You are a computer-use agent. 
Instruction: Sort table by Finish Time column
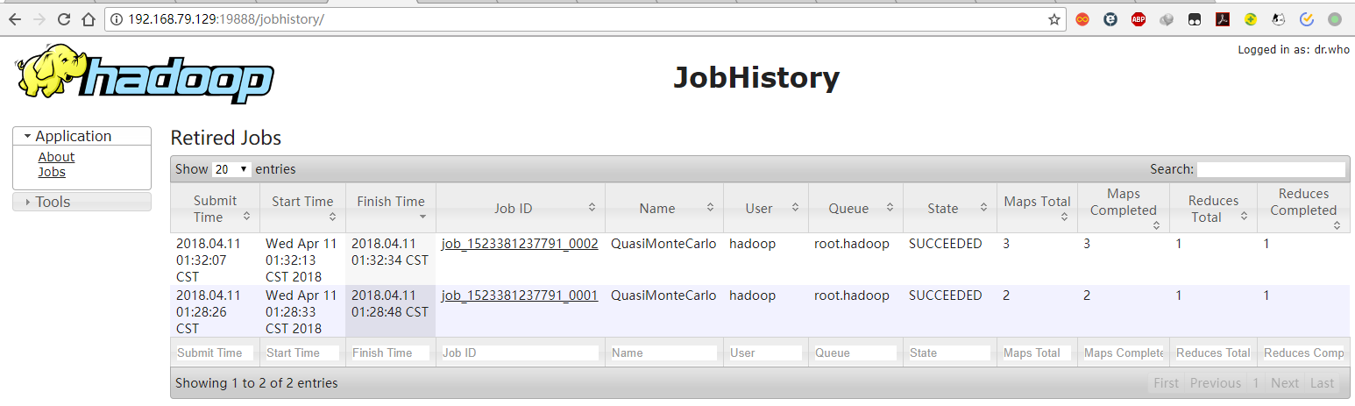391,208
